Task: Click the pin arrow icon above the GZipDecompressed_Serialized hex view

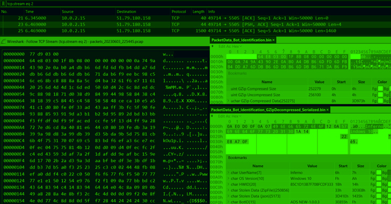Action: pos(213,116)
